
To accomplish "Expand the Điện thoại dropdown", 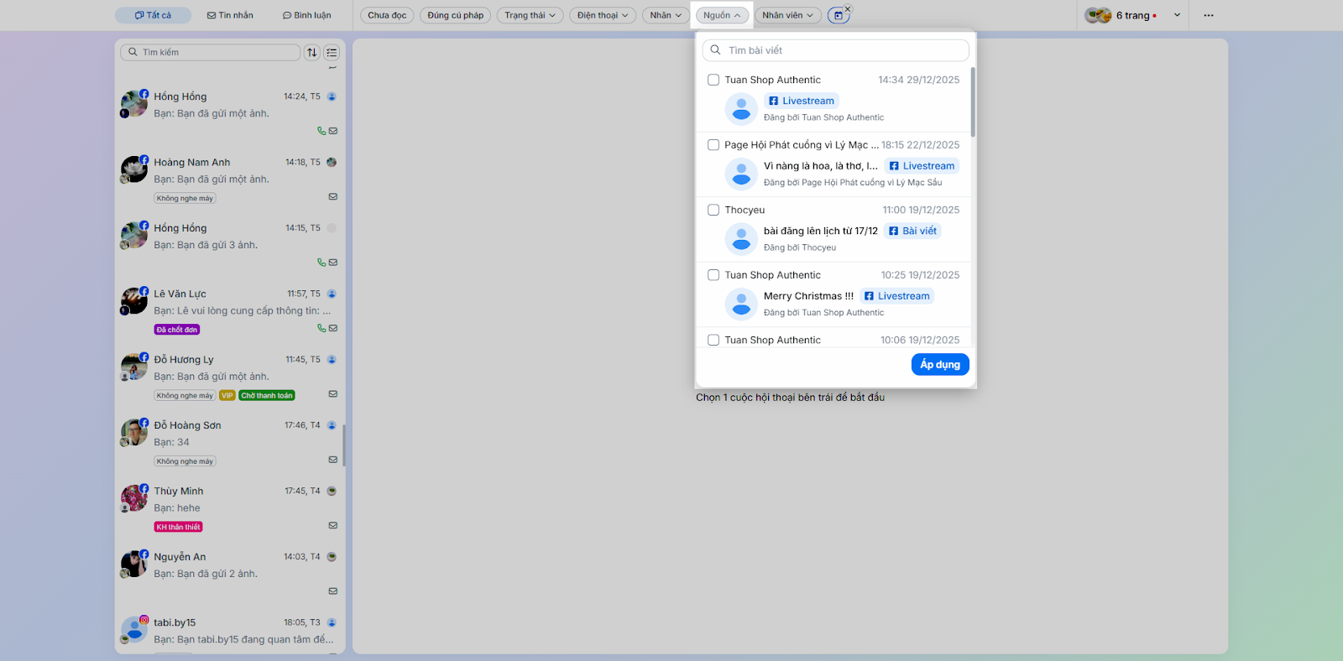I will coord(603,15).
